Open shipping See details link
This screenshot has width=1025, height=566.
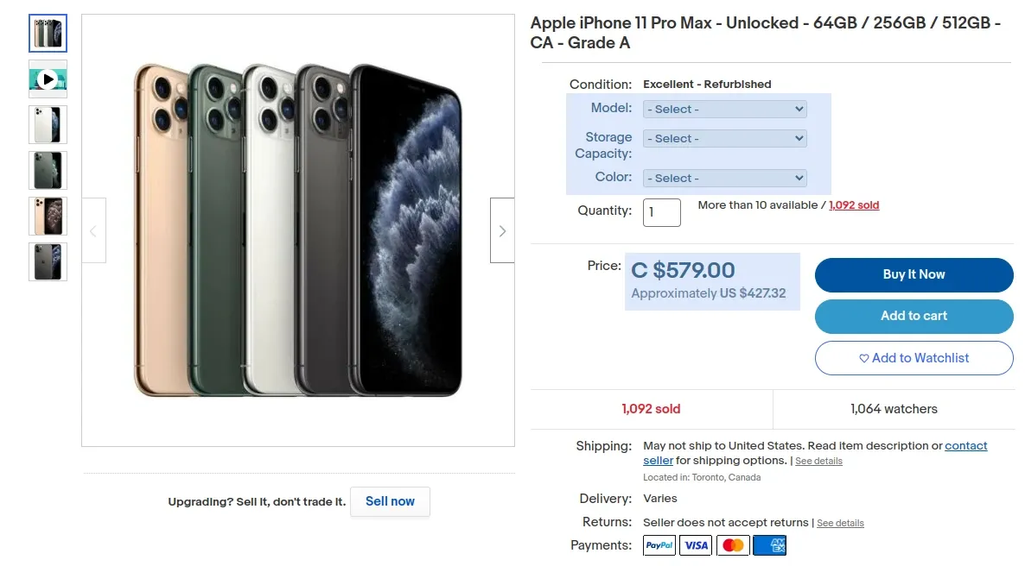(818, 461)
